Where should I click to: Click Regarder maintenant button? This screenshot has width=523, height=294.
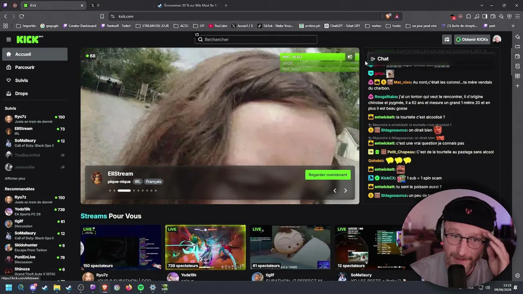328,175
